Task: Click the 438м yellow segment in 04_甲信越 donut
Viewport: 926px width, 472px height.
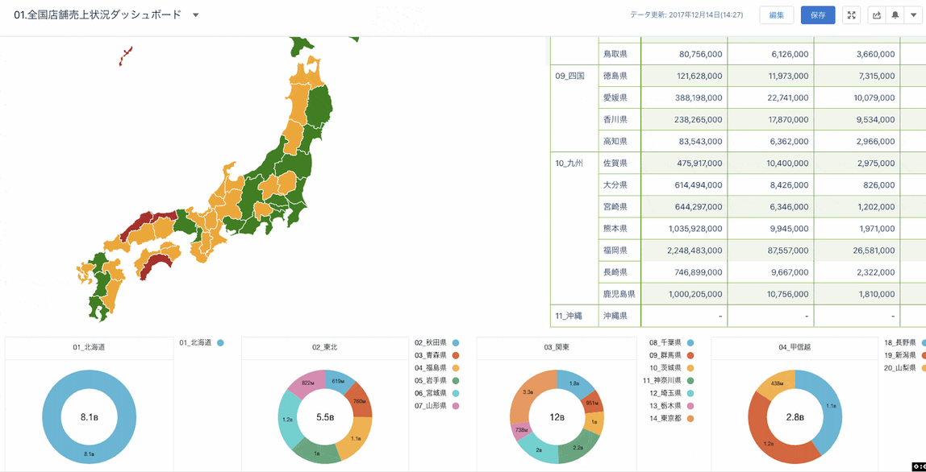Action: (x=777, y=385)
